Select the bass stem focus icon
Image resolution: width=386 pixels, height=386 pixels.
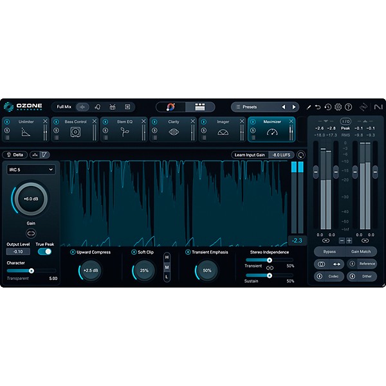tap(127, 107)
